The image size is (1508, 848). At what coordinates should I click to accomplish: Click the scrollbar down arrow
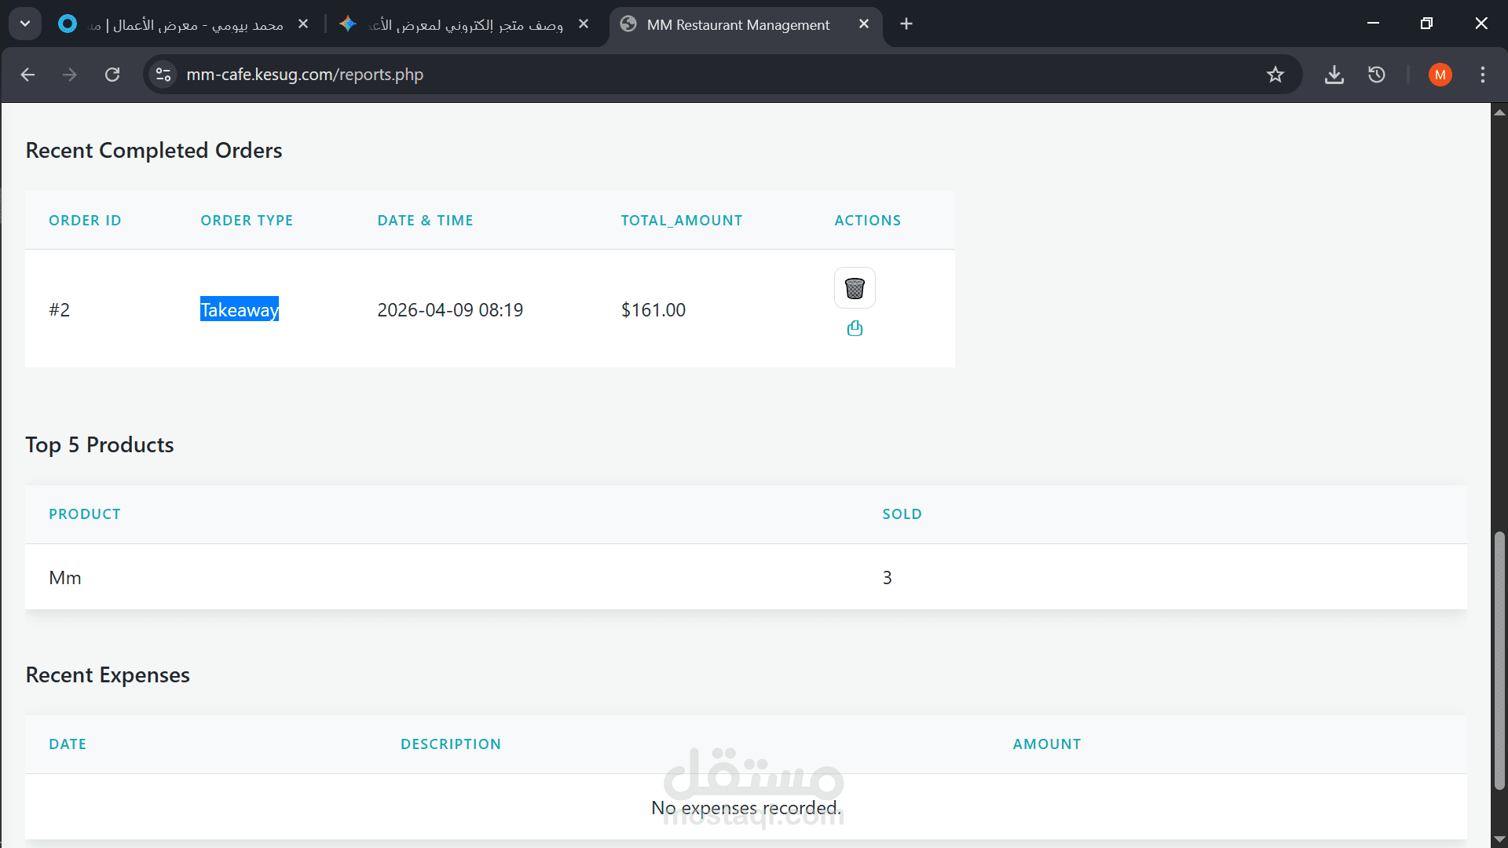click(x=1499, y=839)
